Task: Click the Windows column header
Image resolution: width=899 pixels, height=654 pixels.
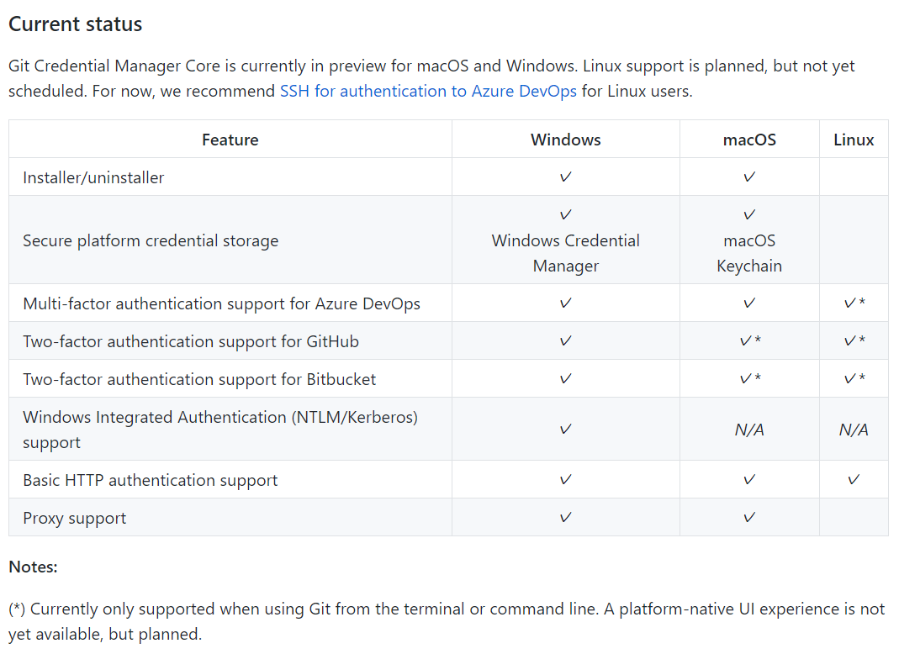Action: 565,140
